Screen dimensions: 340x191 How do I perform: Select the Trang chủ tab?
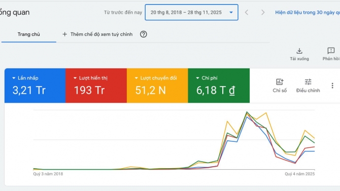click(x=28, y=34)
